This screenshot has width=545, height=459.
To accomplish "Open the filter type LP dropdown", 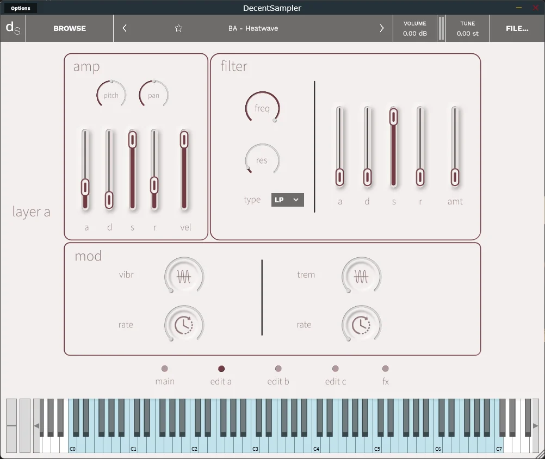I will (287, 200).
